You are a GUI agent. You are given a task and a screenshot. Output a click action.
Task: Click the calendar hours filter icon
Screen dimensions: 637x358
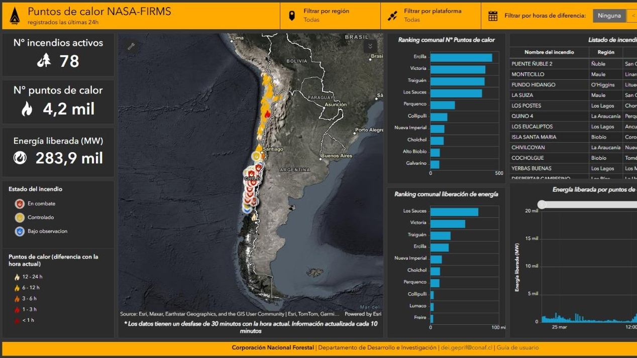tap(493, 16)
